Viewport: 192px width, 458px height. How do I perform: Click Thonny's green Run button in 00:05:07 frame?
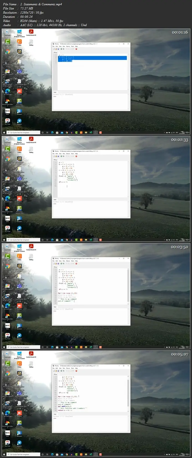[x=61, y=371]
